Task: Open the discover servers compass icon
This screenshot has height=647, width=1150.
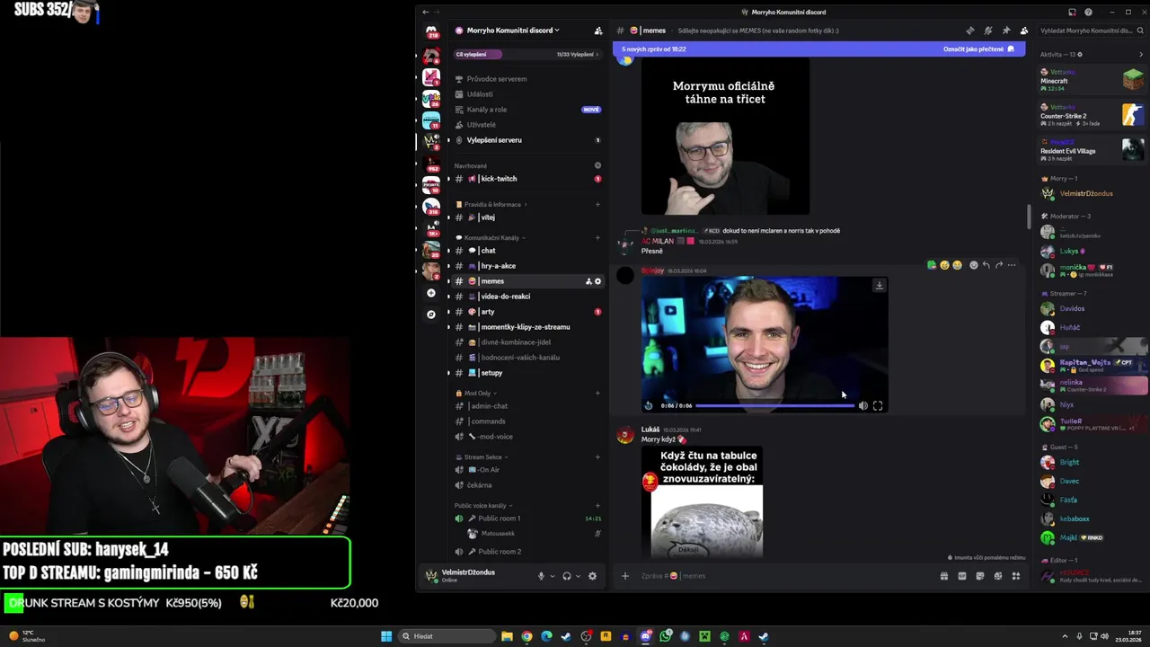Action: point(431,315)
